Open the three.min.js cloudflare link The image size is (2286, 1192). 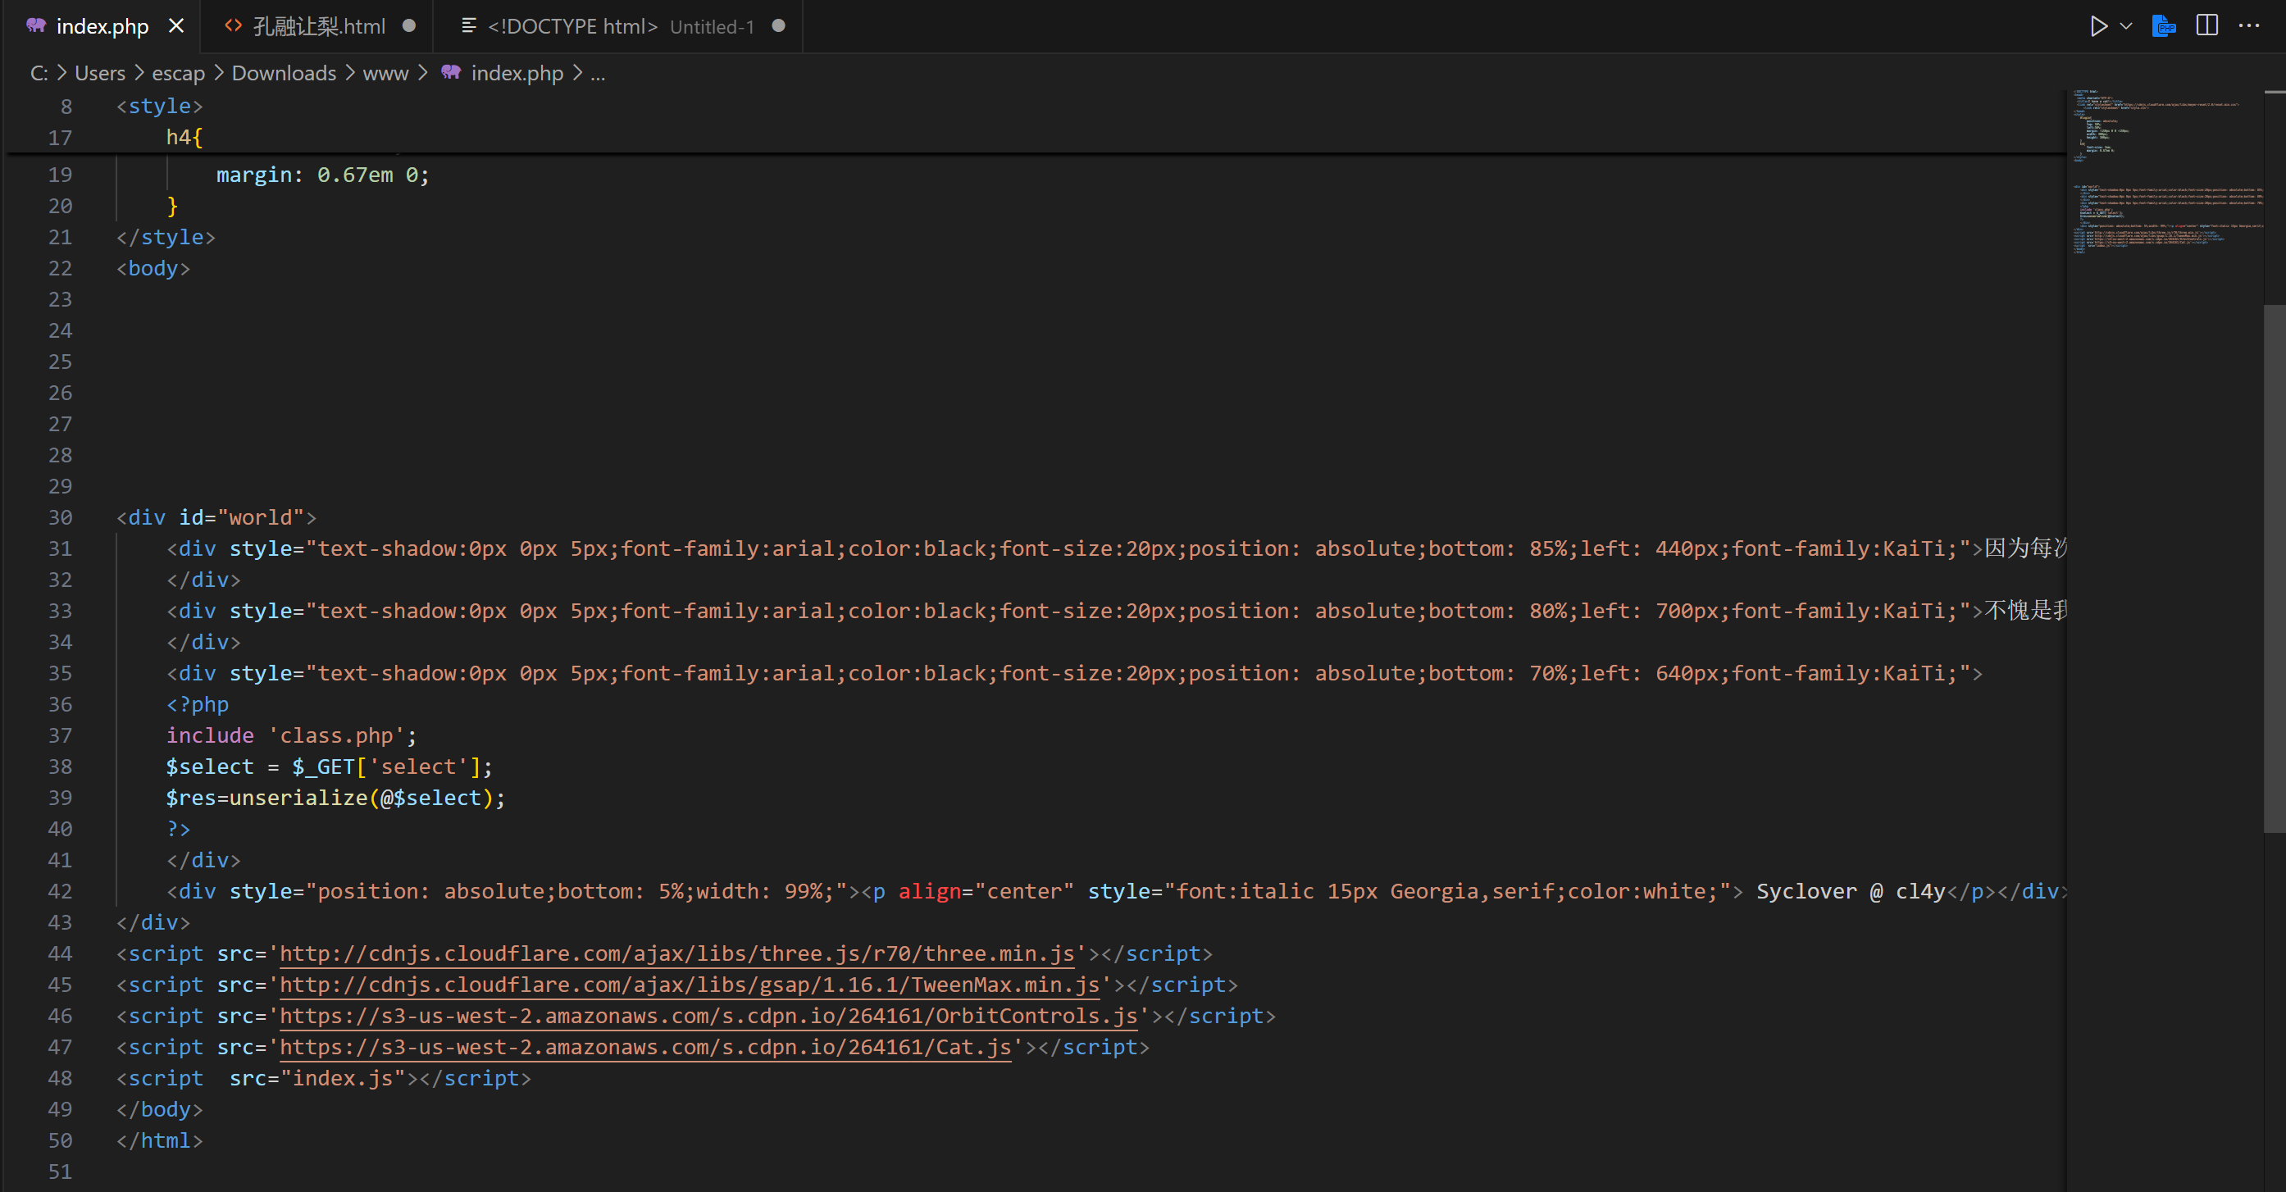coord(676,953)
